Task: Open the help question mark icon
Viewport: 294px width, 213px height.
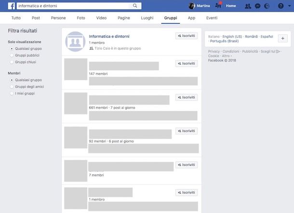Action: coord(281,6)
